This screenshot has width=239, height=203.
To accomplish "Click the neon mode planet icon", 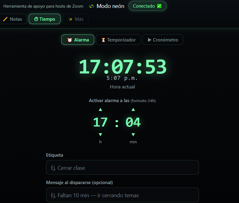I will pos(91,6).
